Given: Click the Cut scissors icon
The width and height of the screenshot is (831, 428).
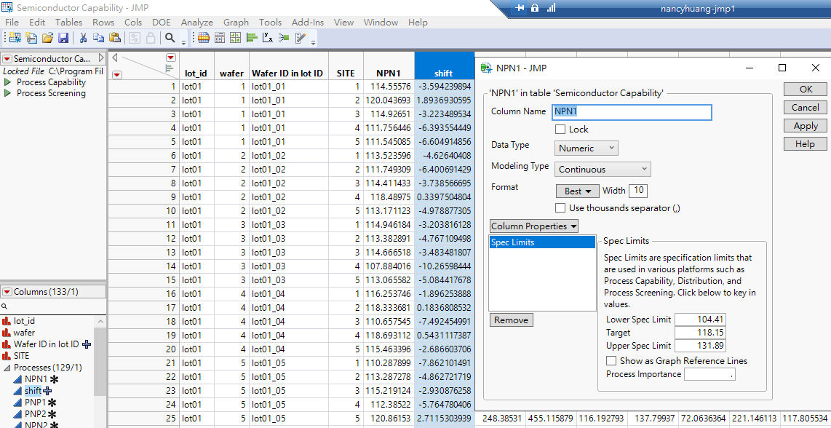Looking at the screenshot, I should [x=83, y=38].
